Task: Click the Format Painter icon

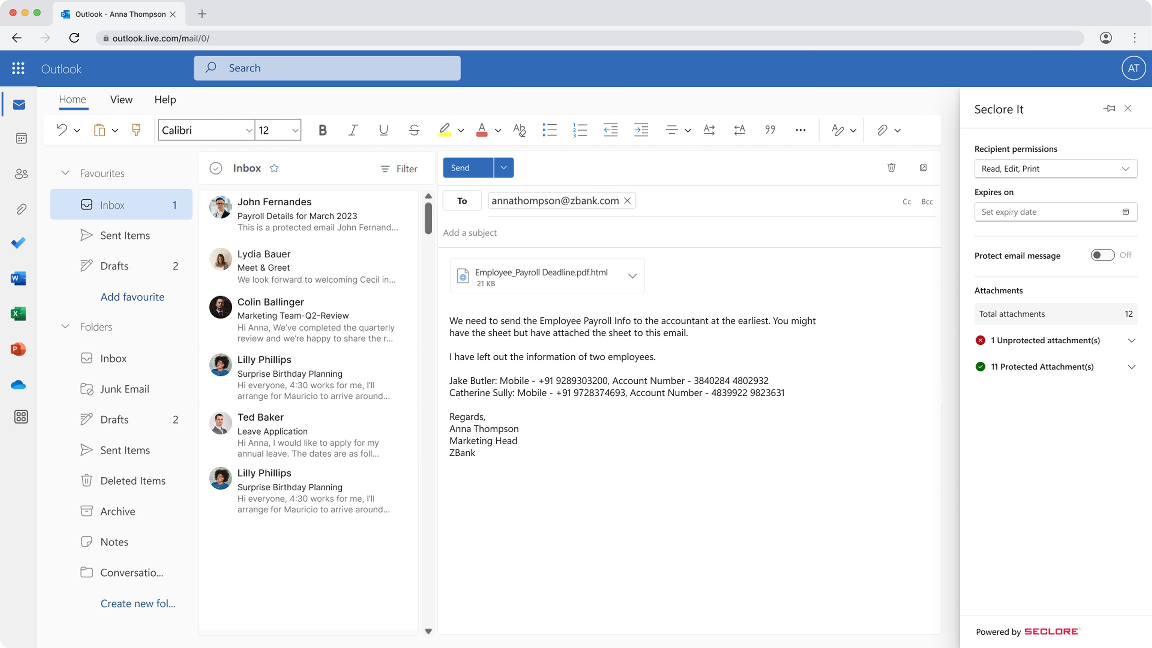Action: (x=136, y=130)
